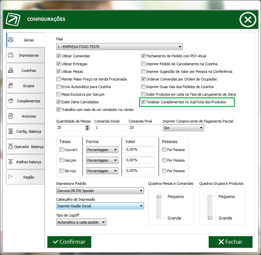The width and height of the screenshot is (261, 255).
Task: Open the Couvert Forma dropdown
Action: pos(102,150)
